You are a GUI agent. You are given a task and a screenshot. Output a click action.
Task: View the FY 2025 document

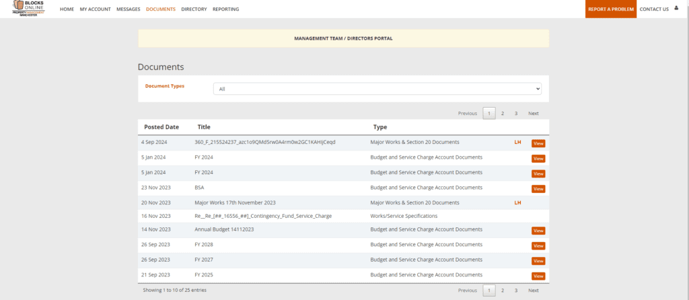point(538,276)
